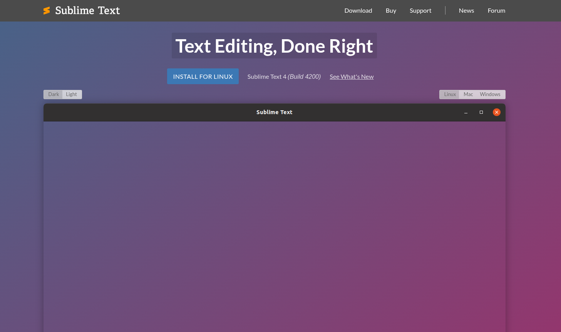Click the Text Editing, Done Right headline

274,45
